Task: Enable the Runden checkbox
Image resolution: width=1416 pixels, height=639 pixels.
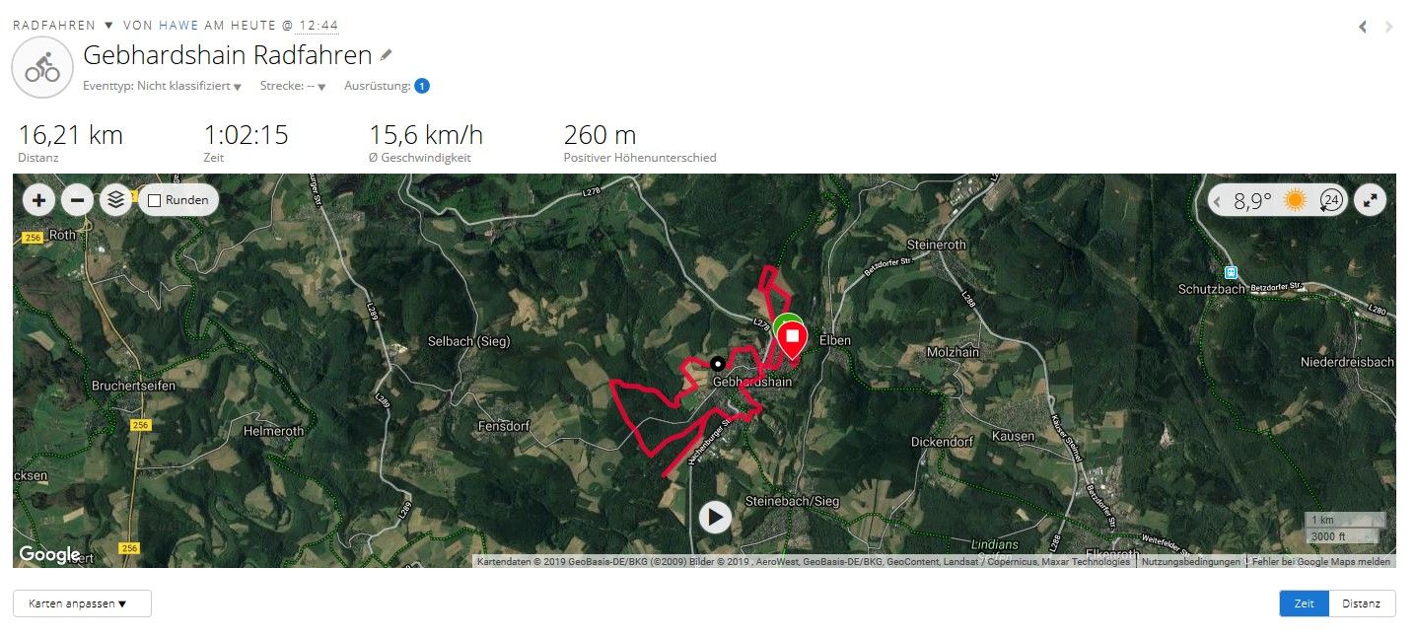Action: tap(154, 200)
